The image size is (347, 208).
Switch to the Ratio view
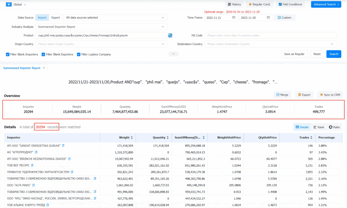point(334,127)
